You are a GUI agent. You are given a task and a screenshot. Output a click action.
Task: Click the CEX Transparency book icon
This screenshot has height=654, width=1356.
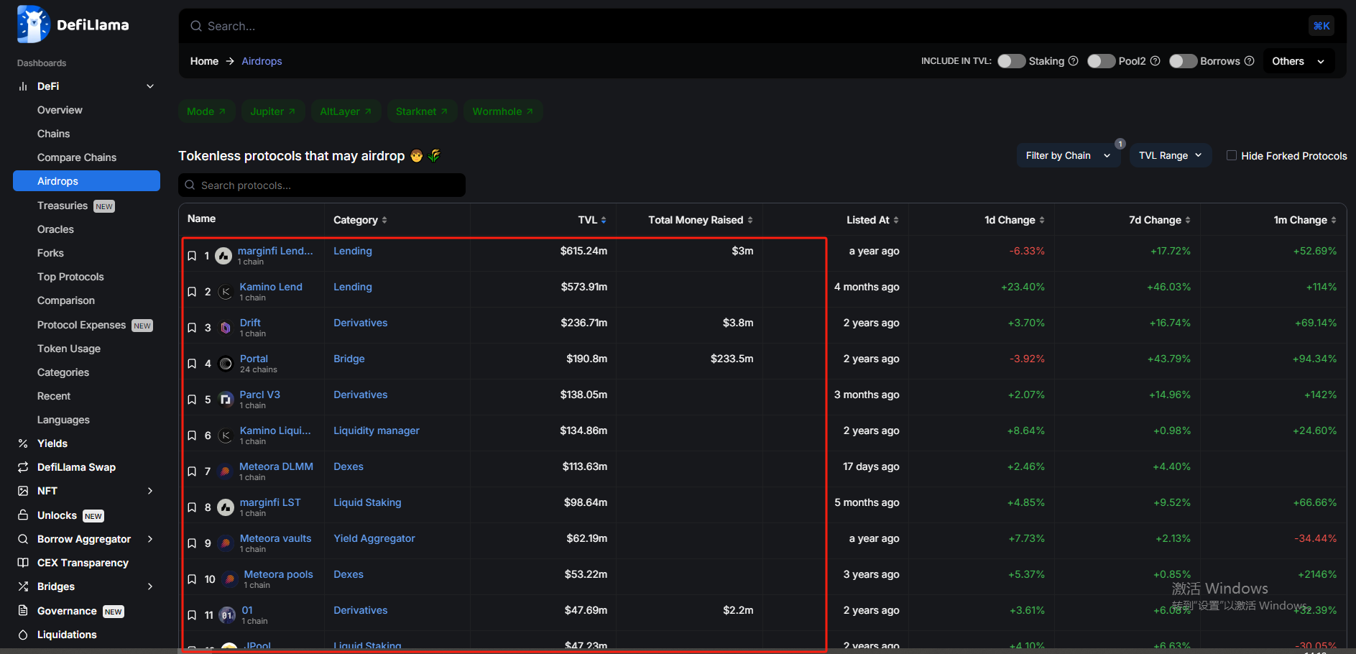point(23,563)
